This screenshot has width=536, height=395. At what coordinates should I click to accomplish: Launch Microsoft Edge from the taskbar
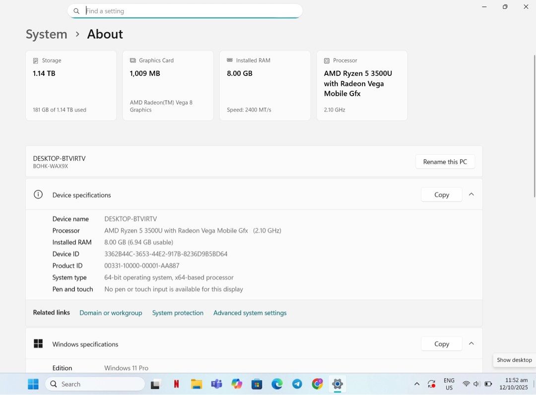pos(277,384)
